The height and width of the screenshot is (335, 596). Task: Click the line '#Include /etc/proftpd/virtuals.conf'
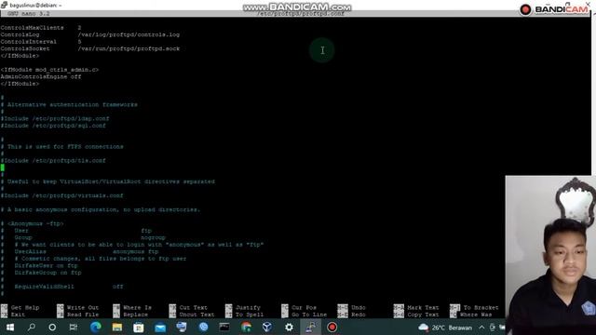tap(62, 195)
